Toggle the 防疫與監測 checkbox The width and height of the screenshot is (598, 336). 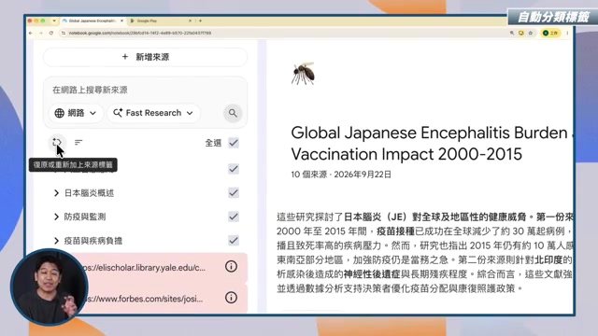234,217
